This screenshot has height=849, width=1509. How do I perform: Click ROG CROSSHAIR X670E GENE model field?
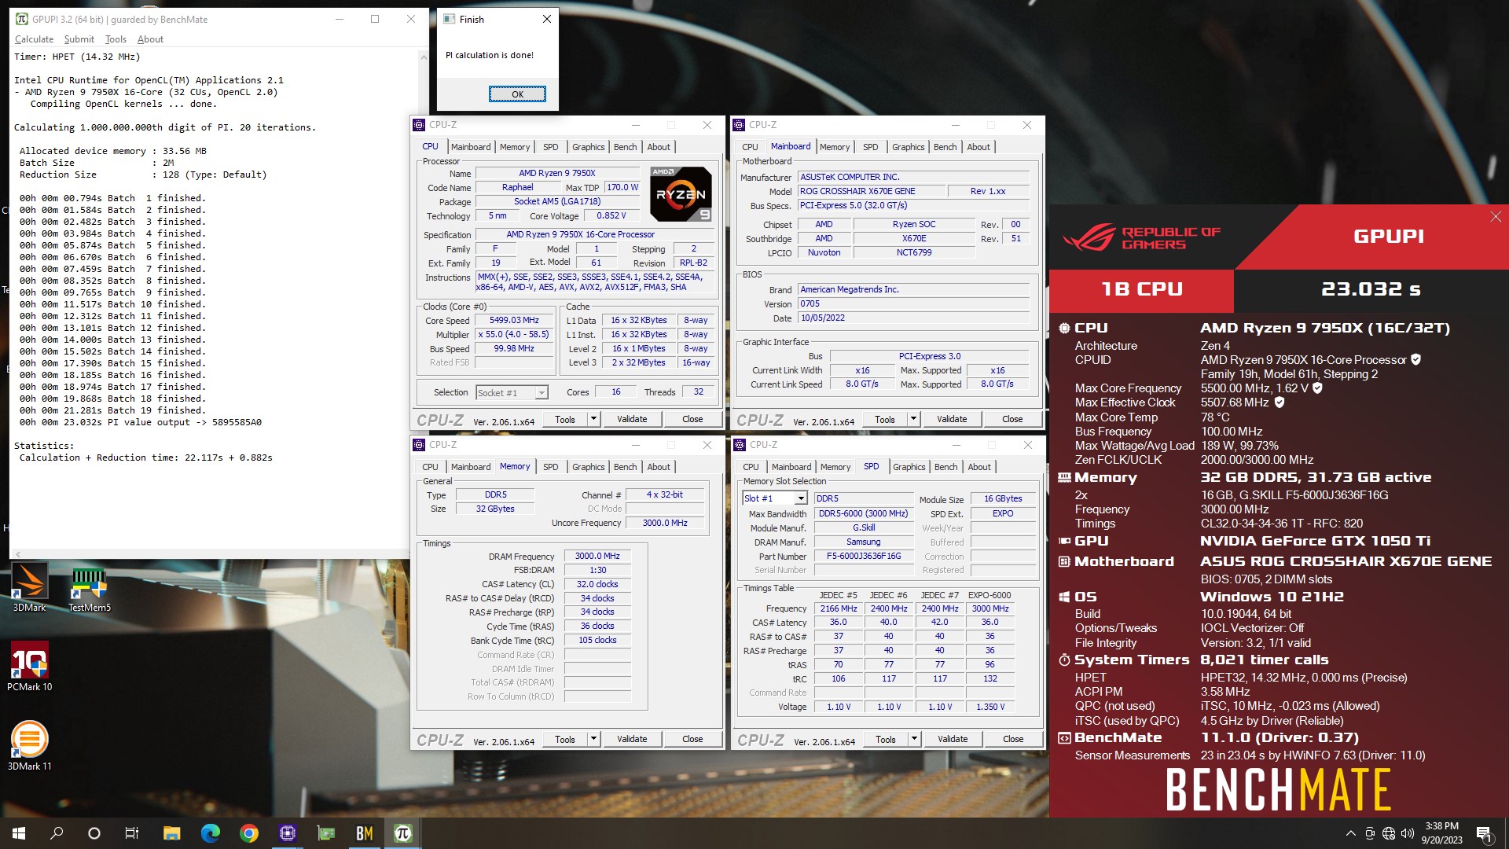point(870,191)
